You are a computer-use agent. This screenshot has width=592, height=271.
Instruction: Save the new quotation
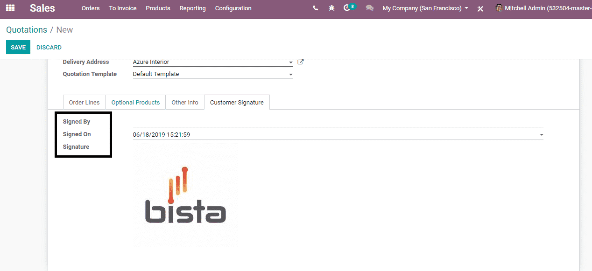point(18,47)
